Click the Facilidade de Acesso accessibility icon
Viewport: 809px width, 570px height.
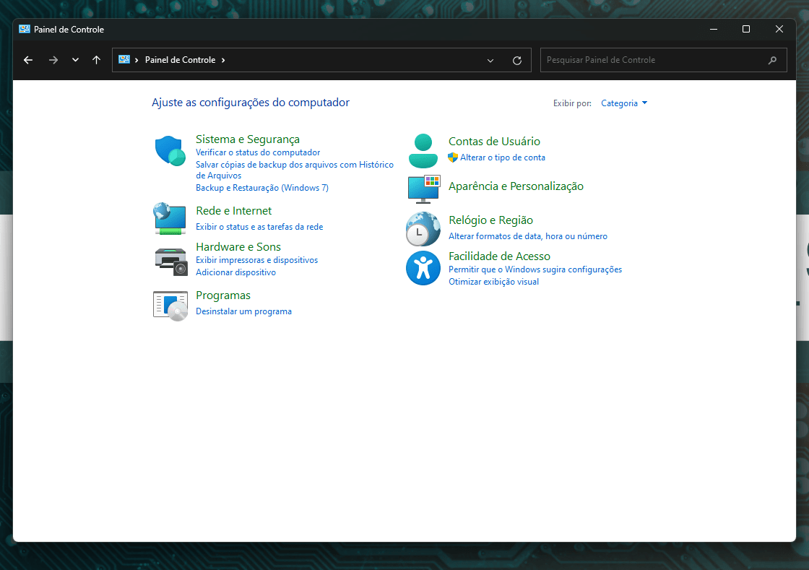click(423, 268)
